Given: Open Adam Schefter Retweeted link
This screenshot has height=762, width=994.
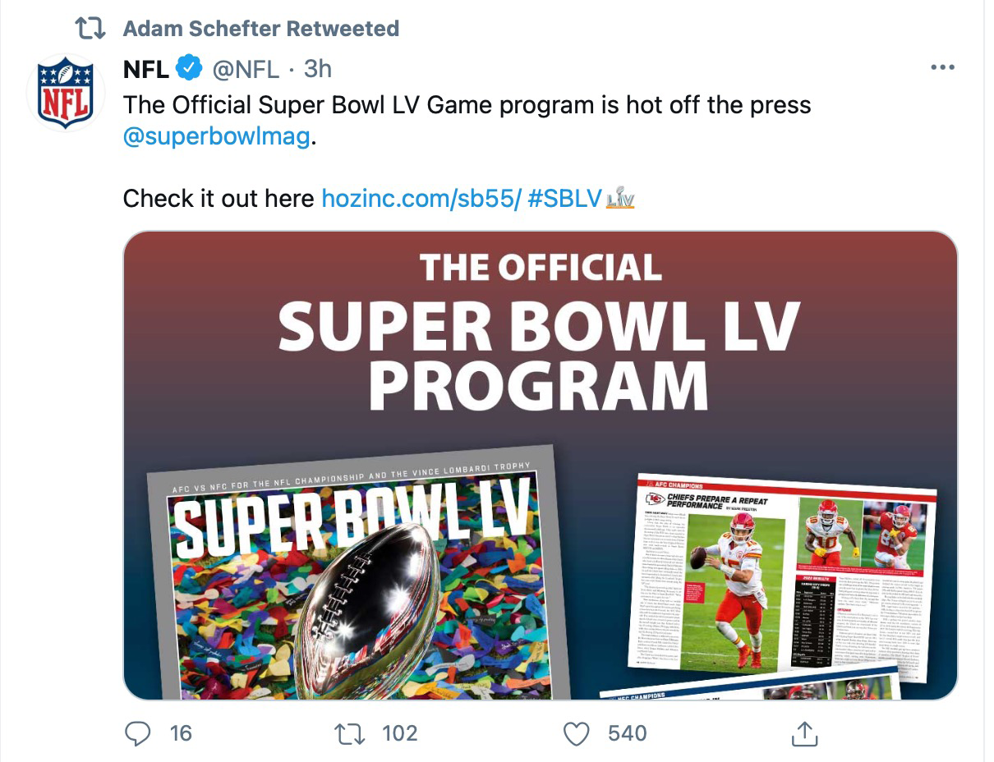Looking at the screenshot, I should tap(260, 29).
